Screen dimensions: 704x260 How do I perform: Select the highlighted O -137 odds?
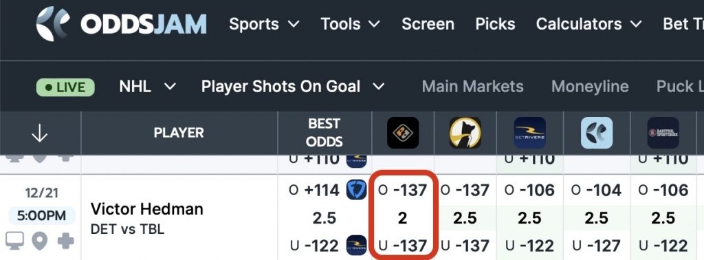[403, 191]
